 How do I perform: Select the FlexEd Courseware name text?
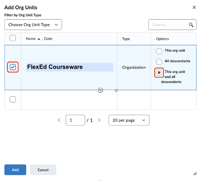[55, 67]
